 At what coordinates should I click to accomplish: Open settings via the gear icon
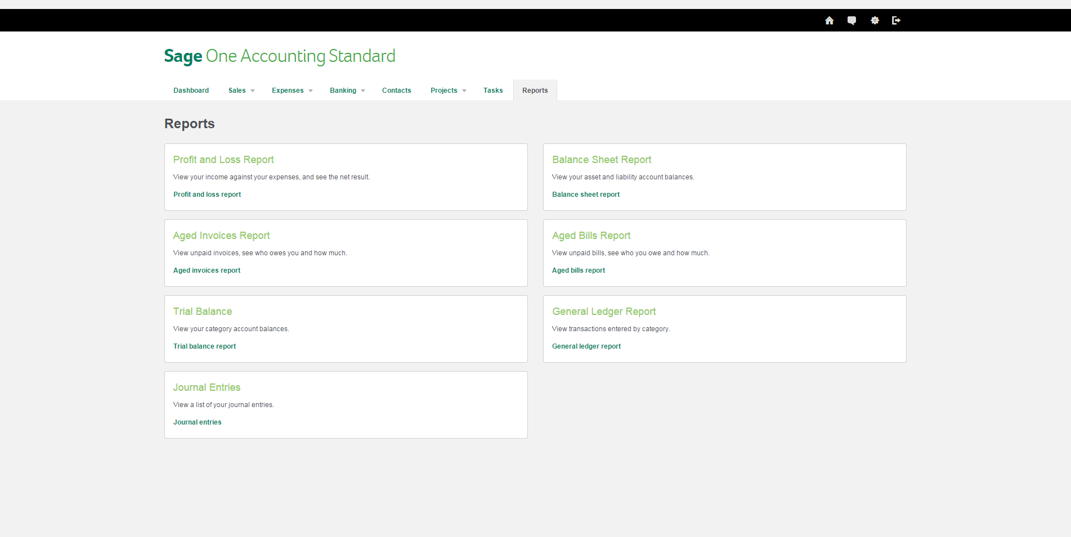(875, 20)
